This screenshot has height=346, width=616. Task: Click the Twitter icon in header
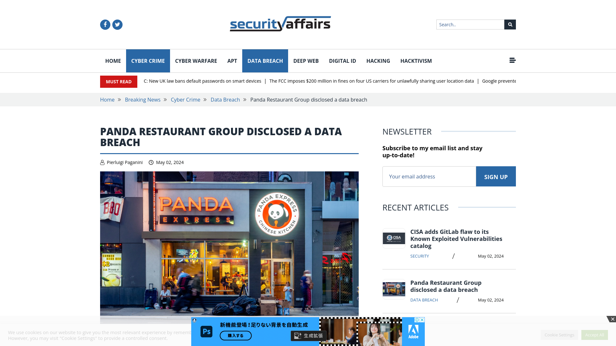click(117, 24)
